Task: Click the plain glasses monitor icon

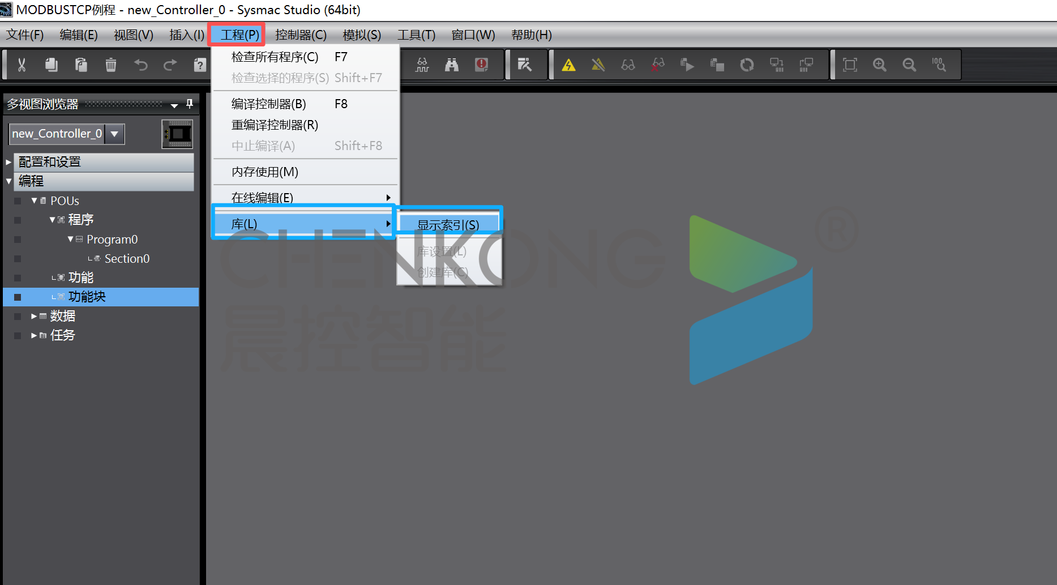Action: click(x=628, y=65)
